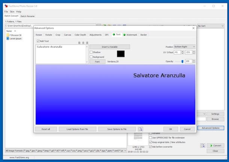Click the Opacity value field showing 100
This screenshot has height=162, width=229.
(x=188, y=61)
